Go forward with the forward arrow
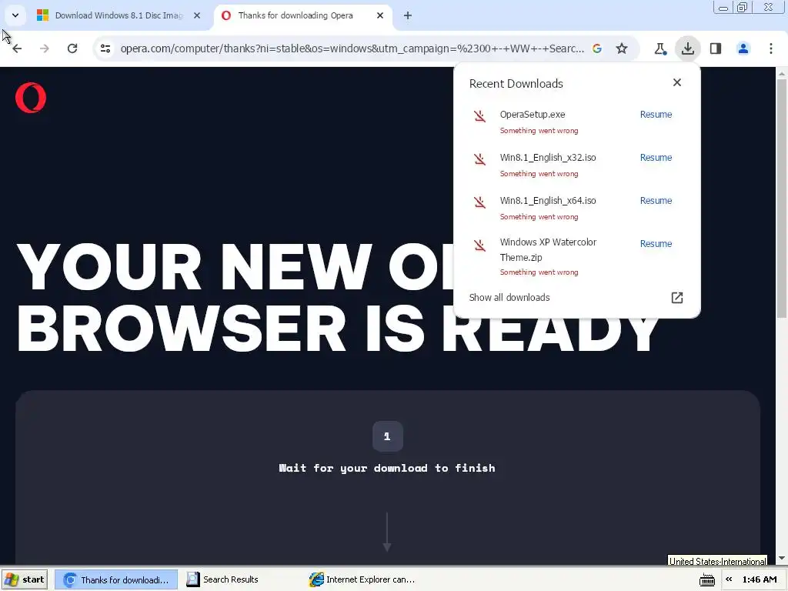Viewport: 788px width, 591px height. pyautogui.click(x=45, y=48)
